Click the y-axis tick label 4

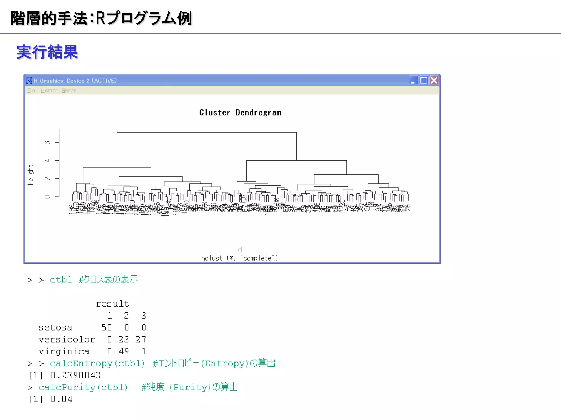point(47,160)
